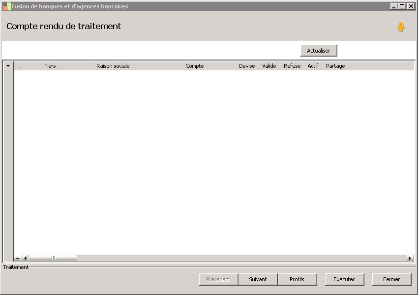
Task: Run processing with Exécuter button
Action: pos(344,279)
